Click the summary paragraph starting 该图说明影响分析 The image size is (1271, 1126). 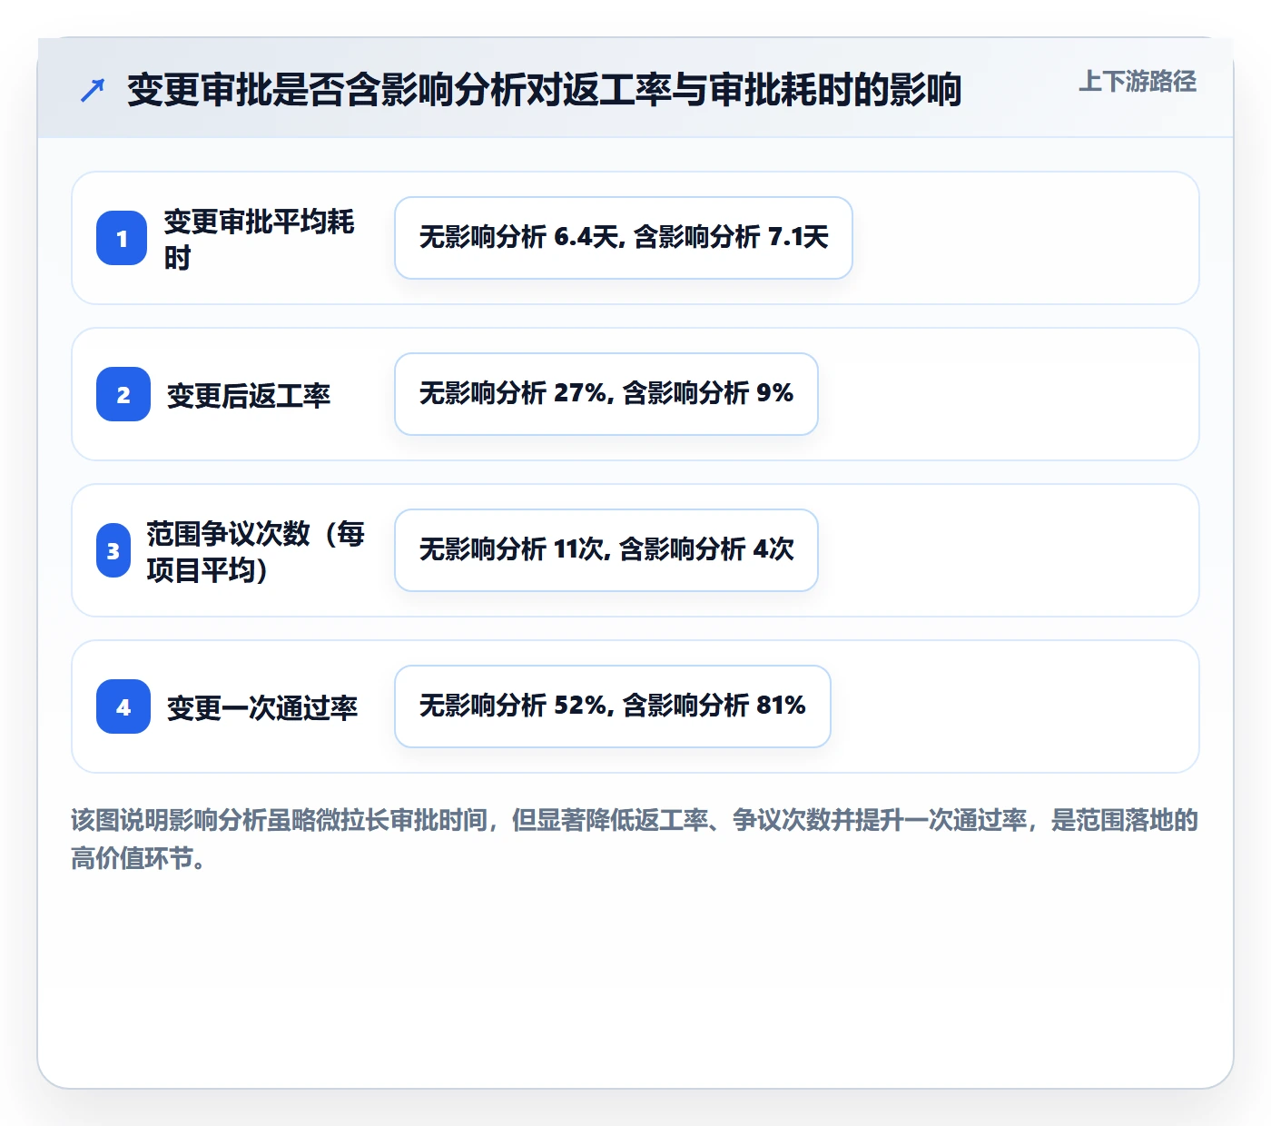[635, 839]
